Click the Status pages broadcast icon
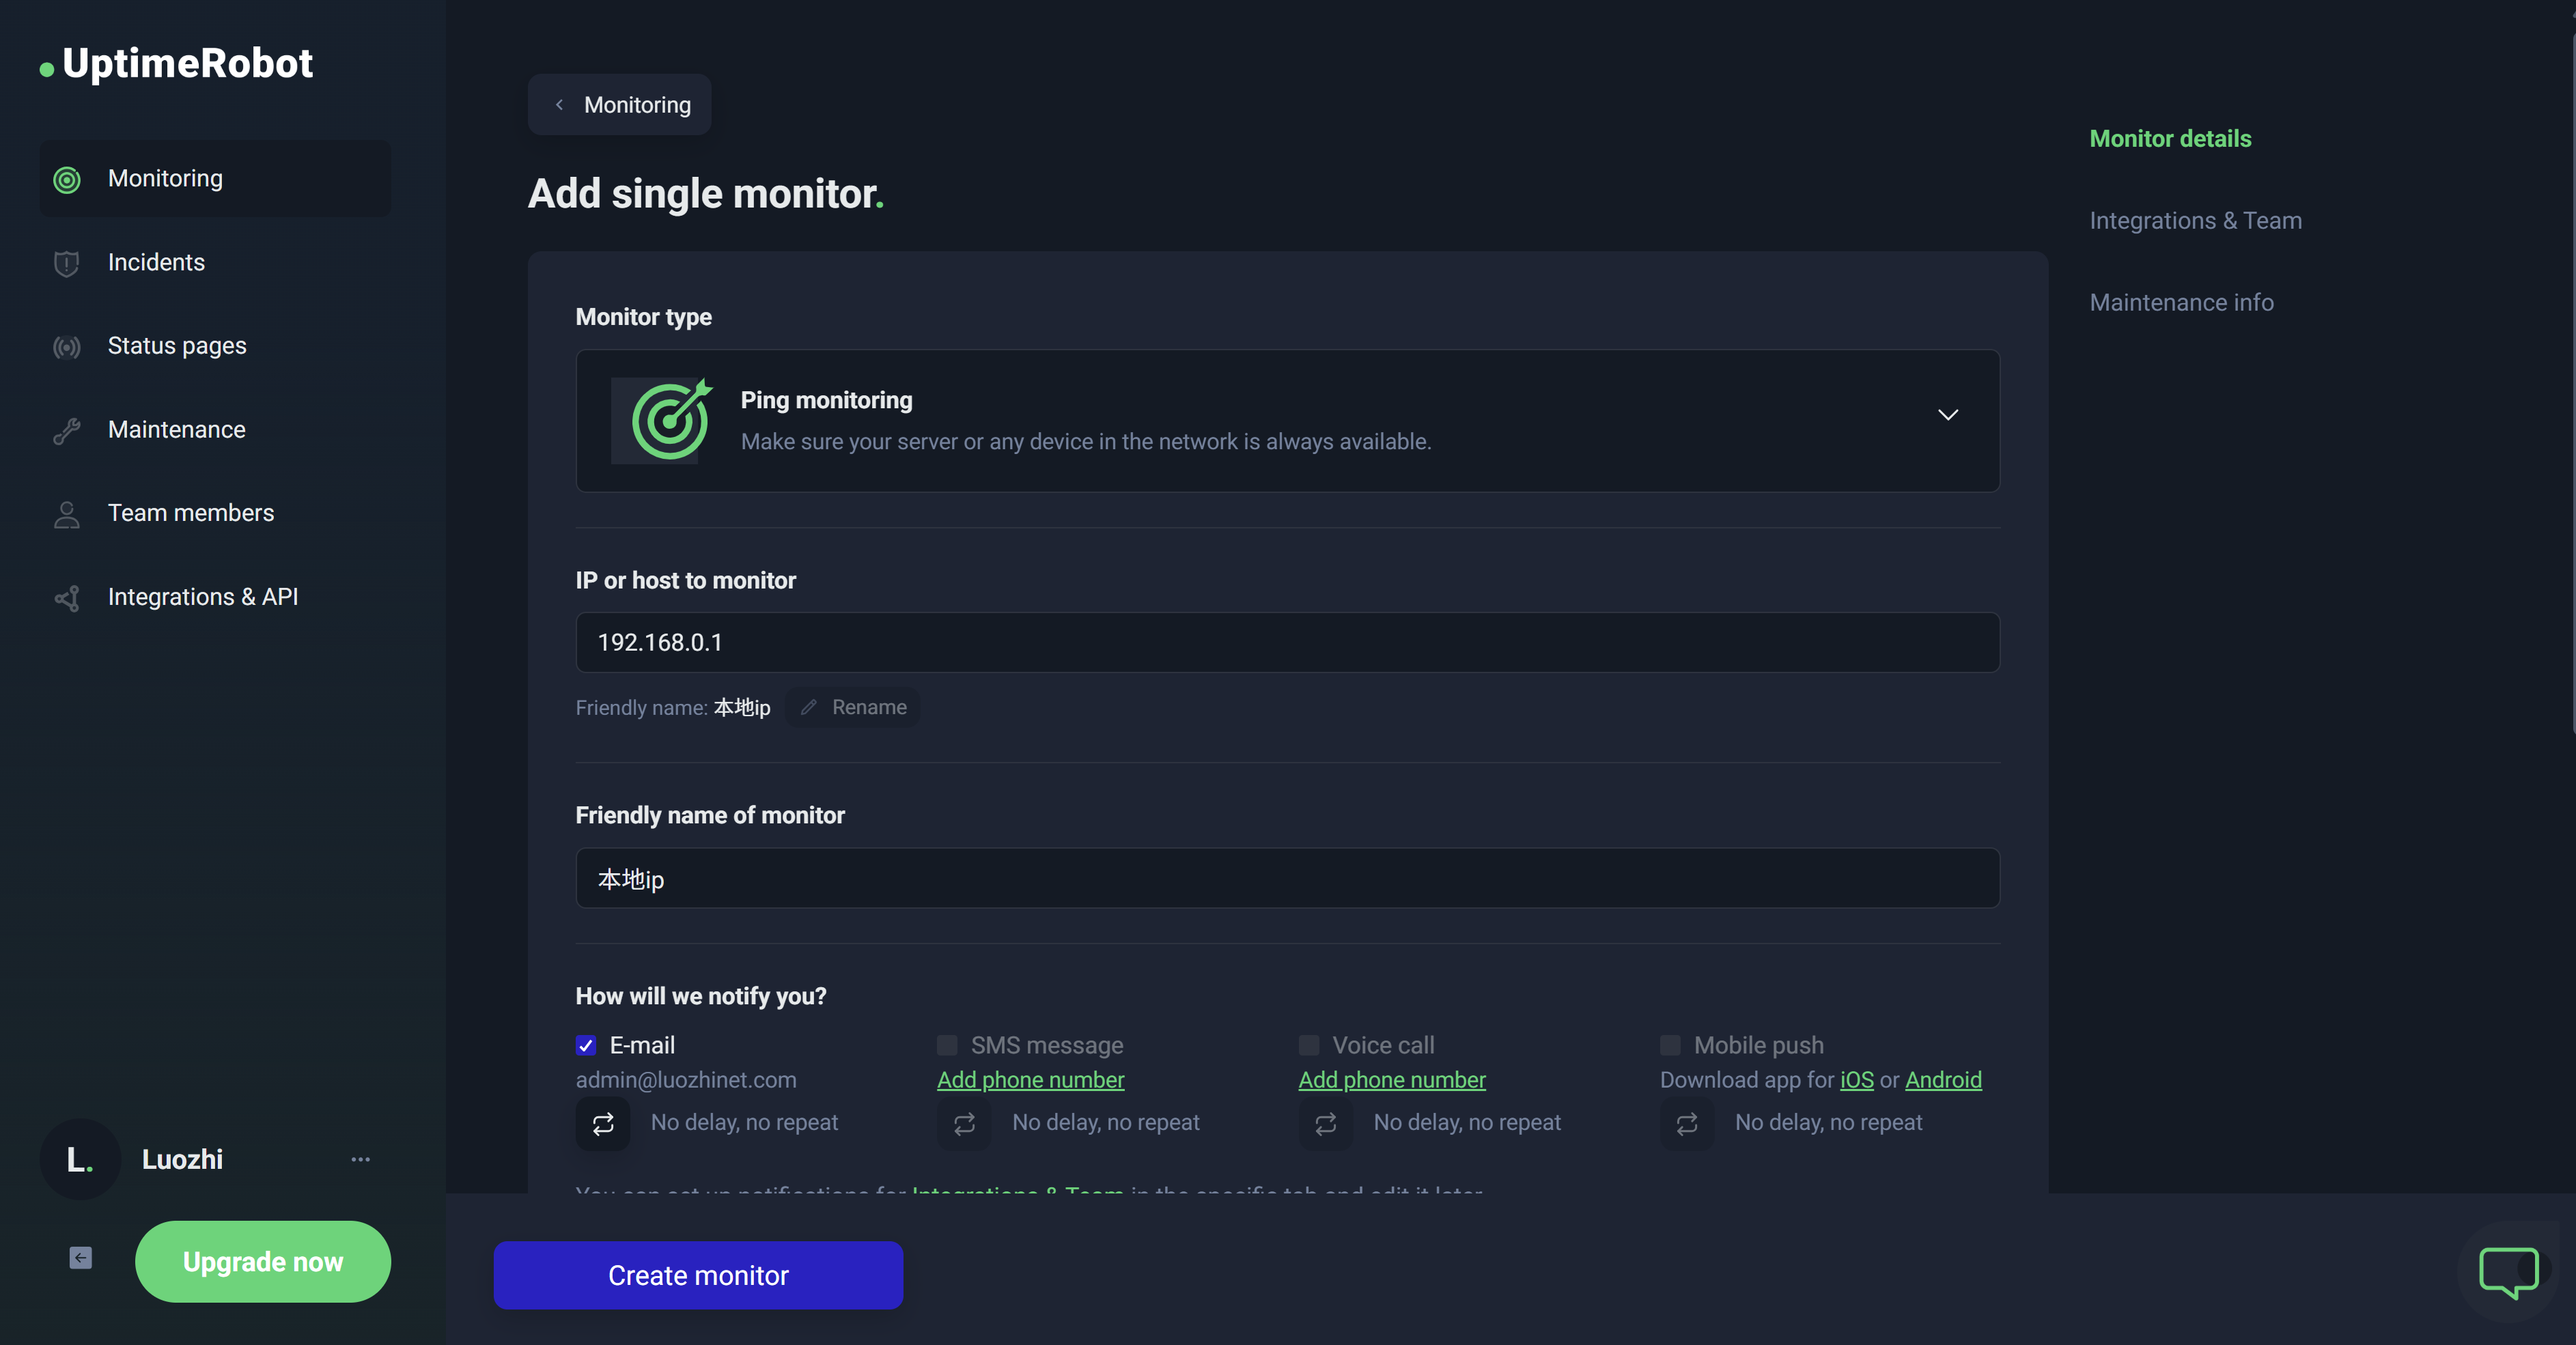This screenshot has width=2576, height=1345. coord(66,346)
